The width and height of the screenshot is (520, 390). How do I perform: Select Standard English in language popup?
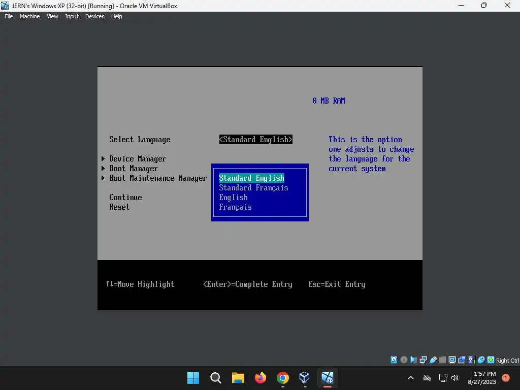(252, 178)
